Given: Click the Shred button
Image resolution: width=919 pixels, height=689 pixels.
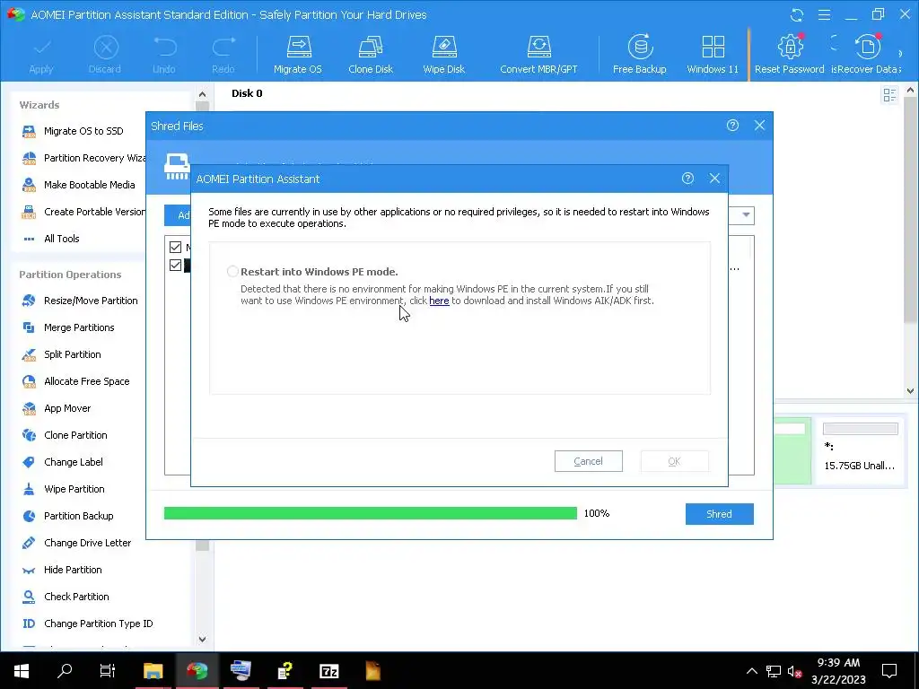Looking at the screenshot, I should (719, 514).
